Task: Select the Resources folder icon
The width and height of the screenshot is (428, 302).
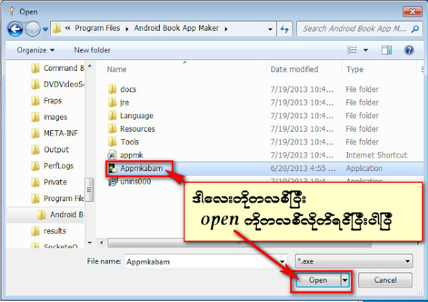Action: 112,128
